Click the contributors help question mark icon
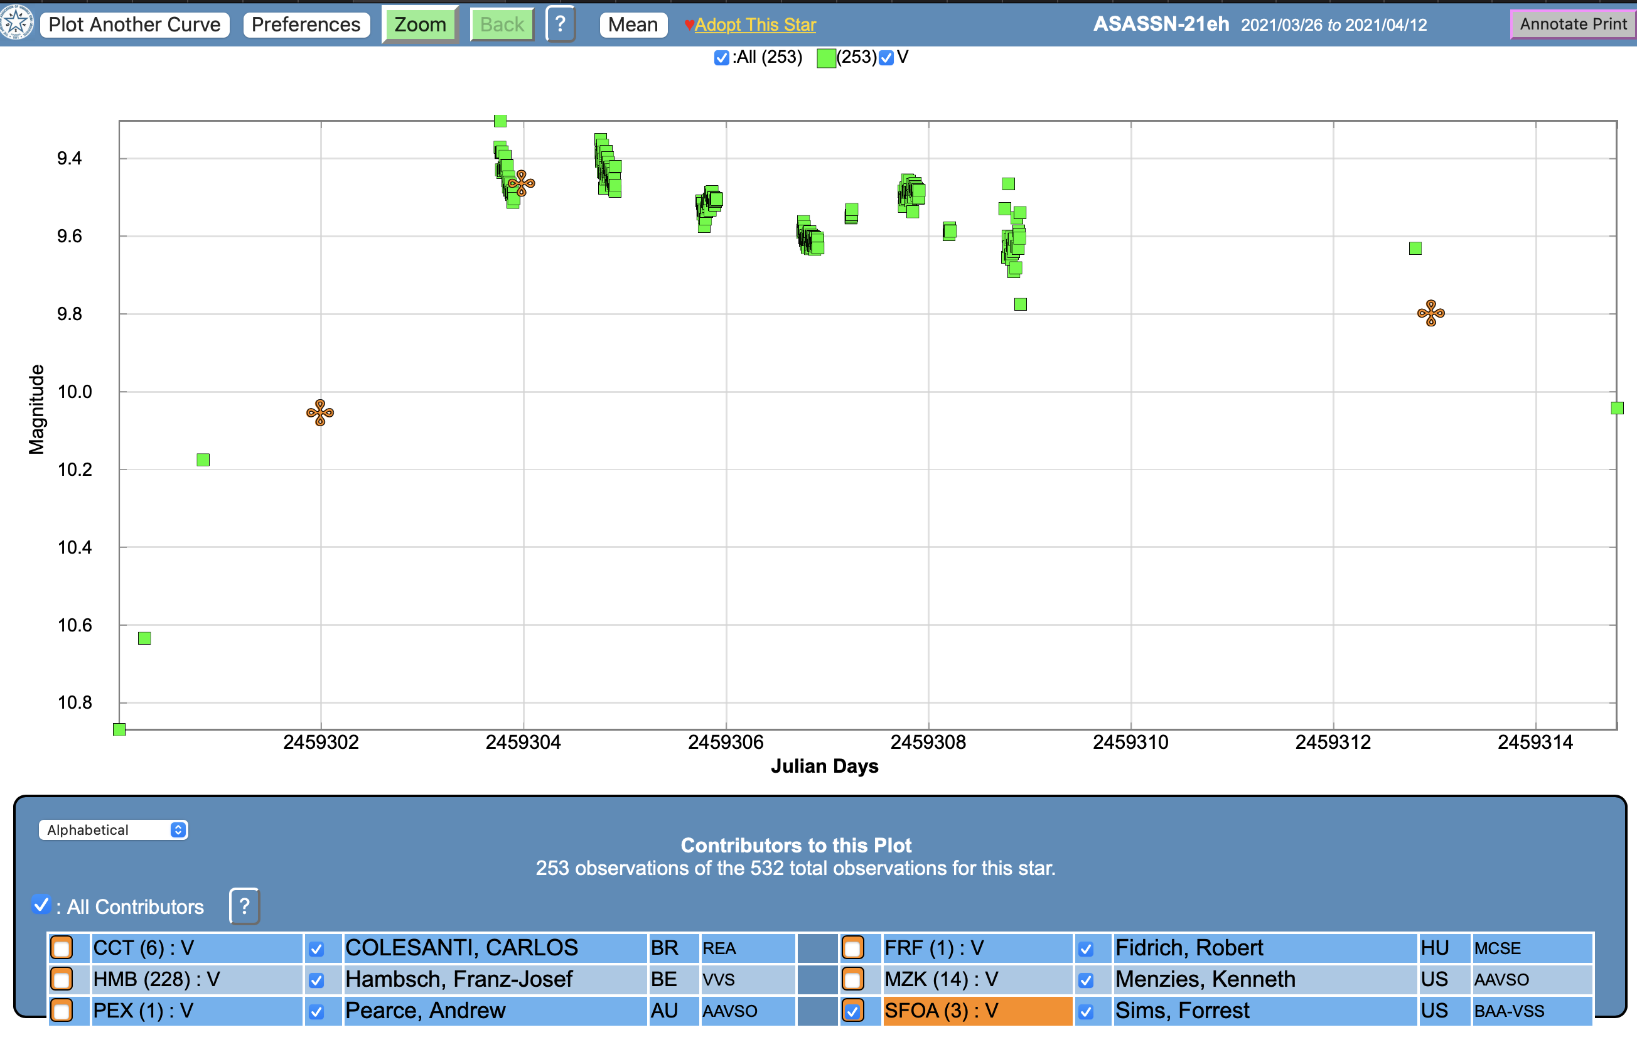Viewport: 1637px width, 1042px height. 245,905
